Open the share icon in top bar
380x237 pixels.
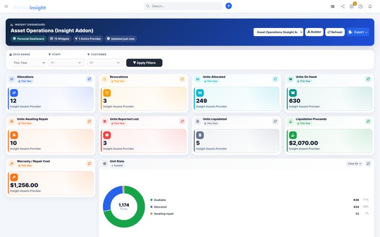[x=342, y=7]
